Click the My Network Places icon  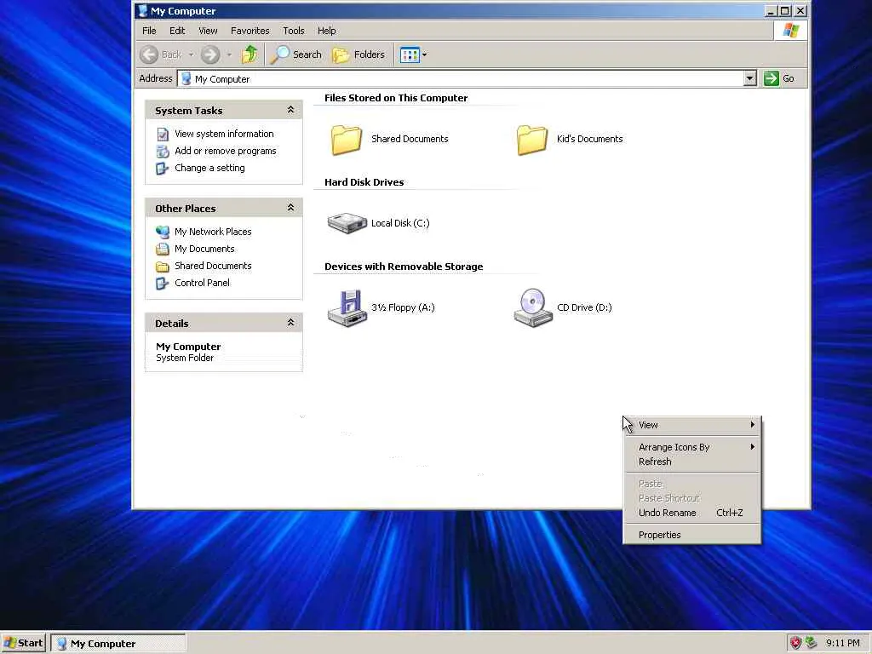(x=163, y=232)
